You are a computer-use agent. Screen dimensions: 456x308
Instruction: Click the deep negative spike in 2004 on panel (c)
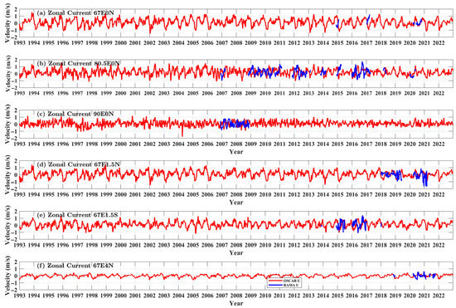[x=182, y=131]
